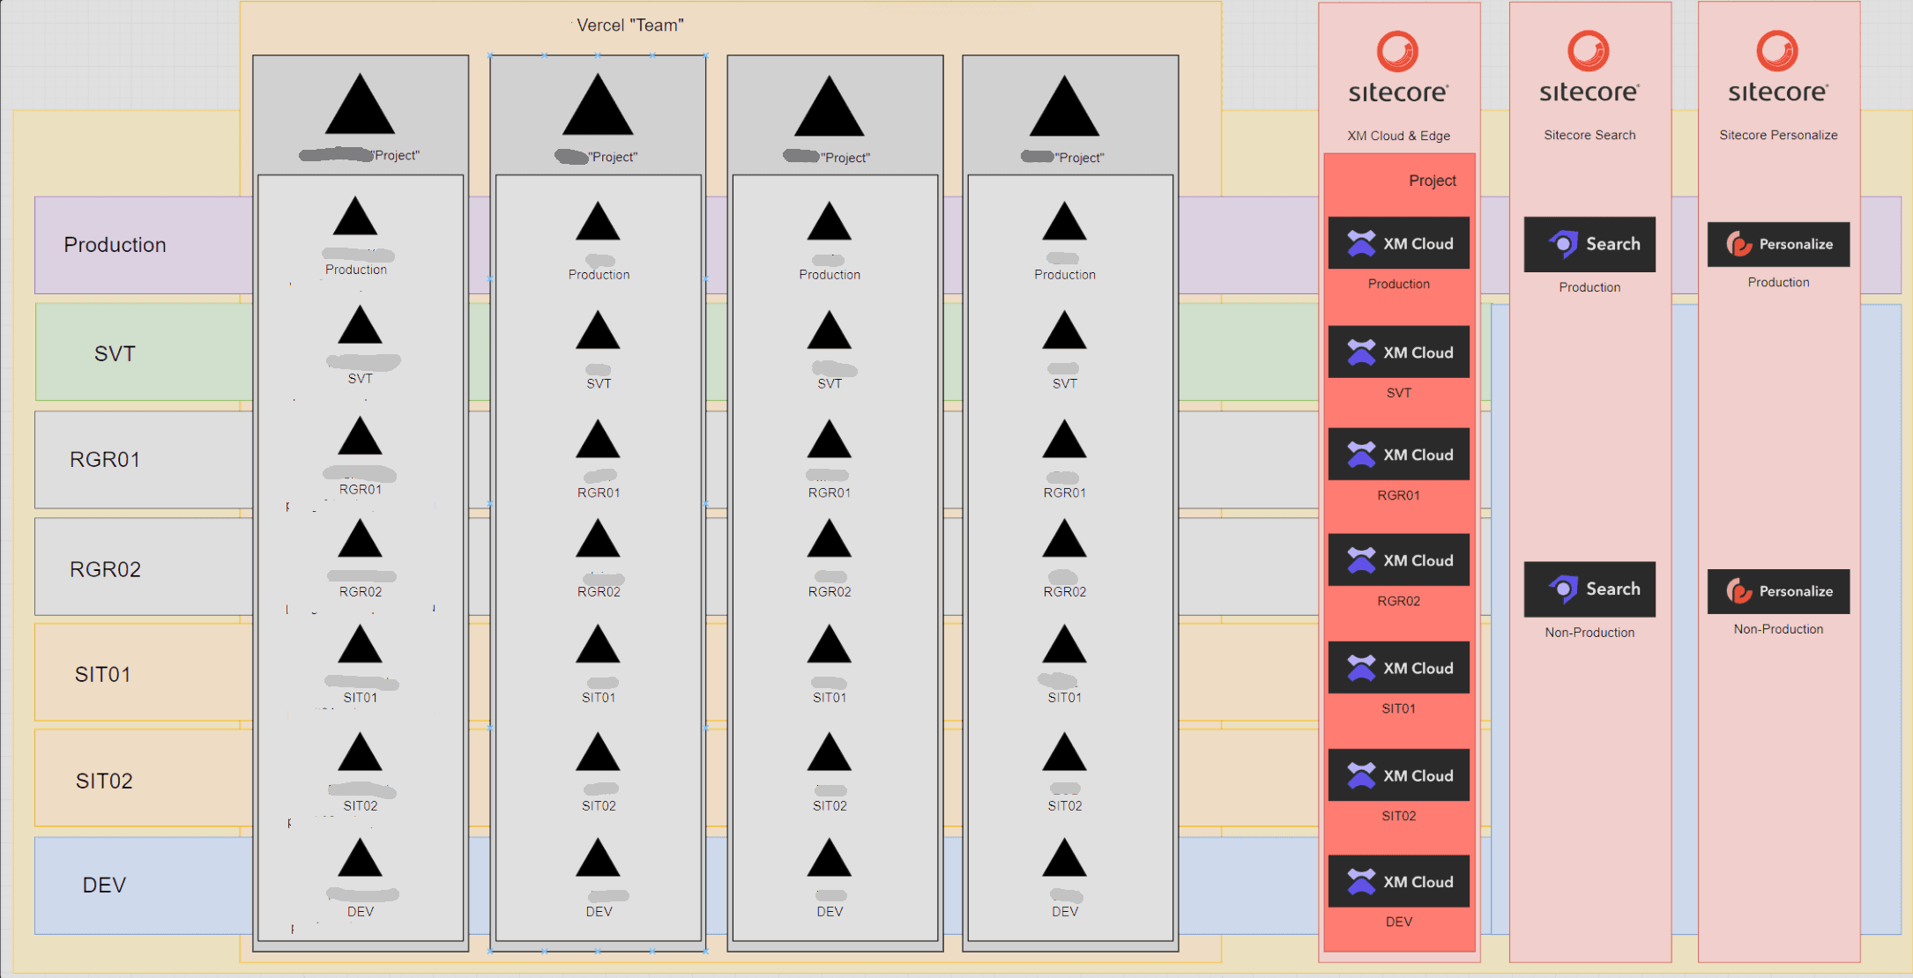The height and width of the screenshot is (978, 1913).
Task: Select the Production swimlane label
Action: click(x=115, y=245)
